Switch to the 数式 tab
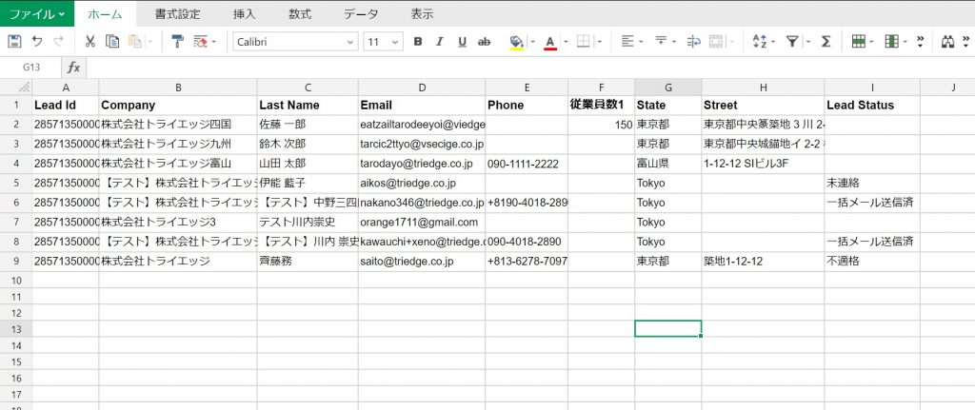 coord(300,14)
